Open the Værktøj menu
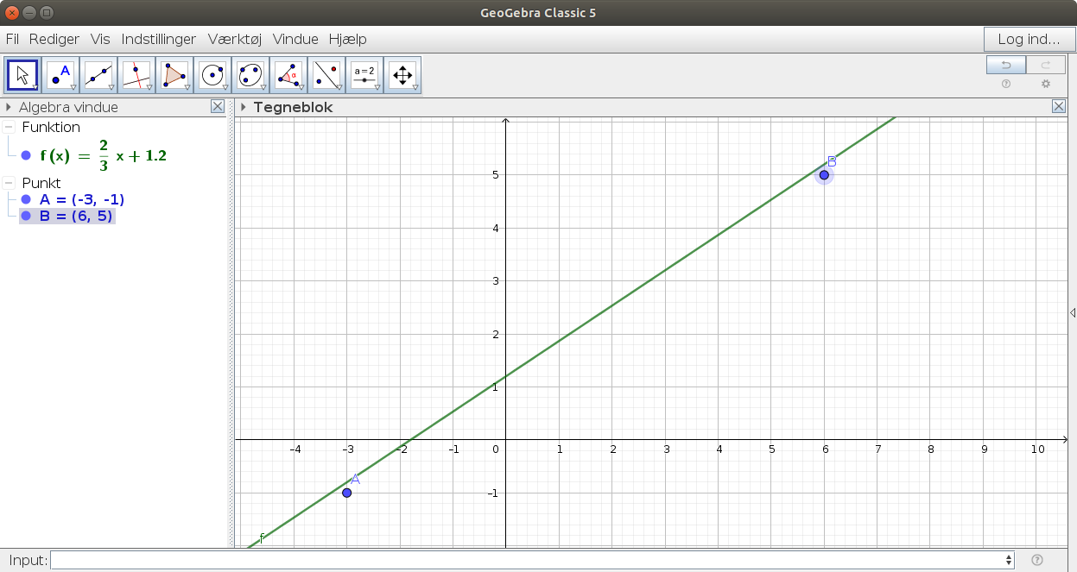This screenshot has height=572, width=1077. 235,39
